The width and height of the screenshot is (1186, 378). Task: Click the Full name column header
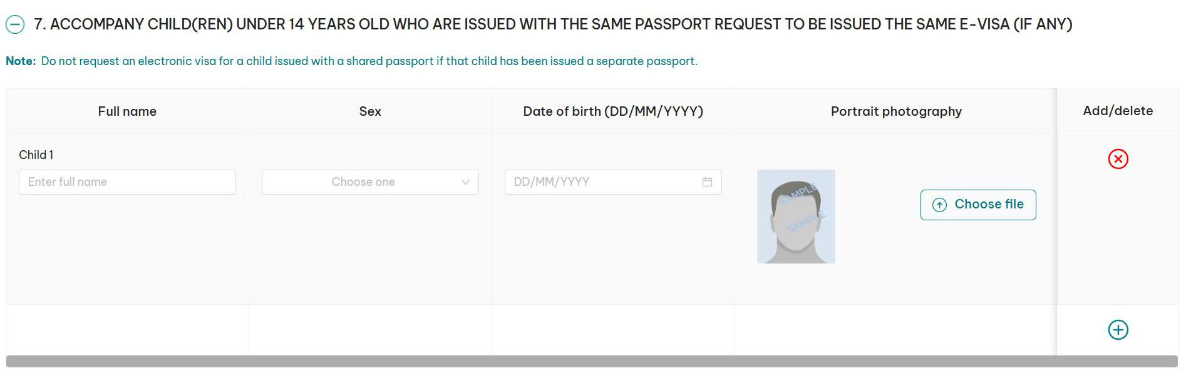tap(127, 111)
